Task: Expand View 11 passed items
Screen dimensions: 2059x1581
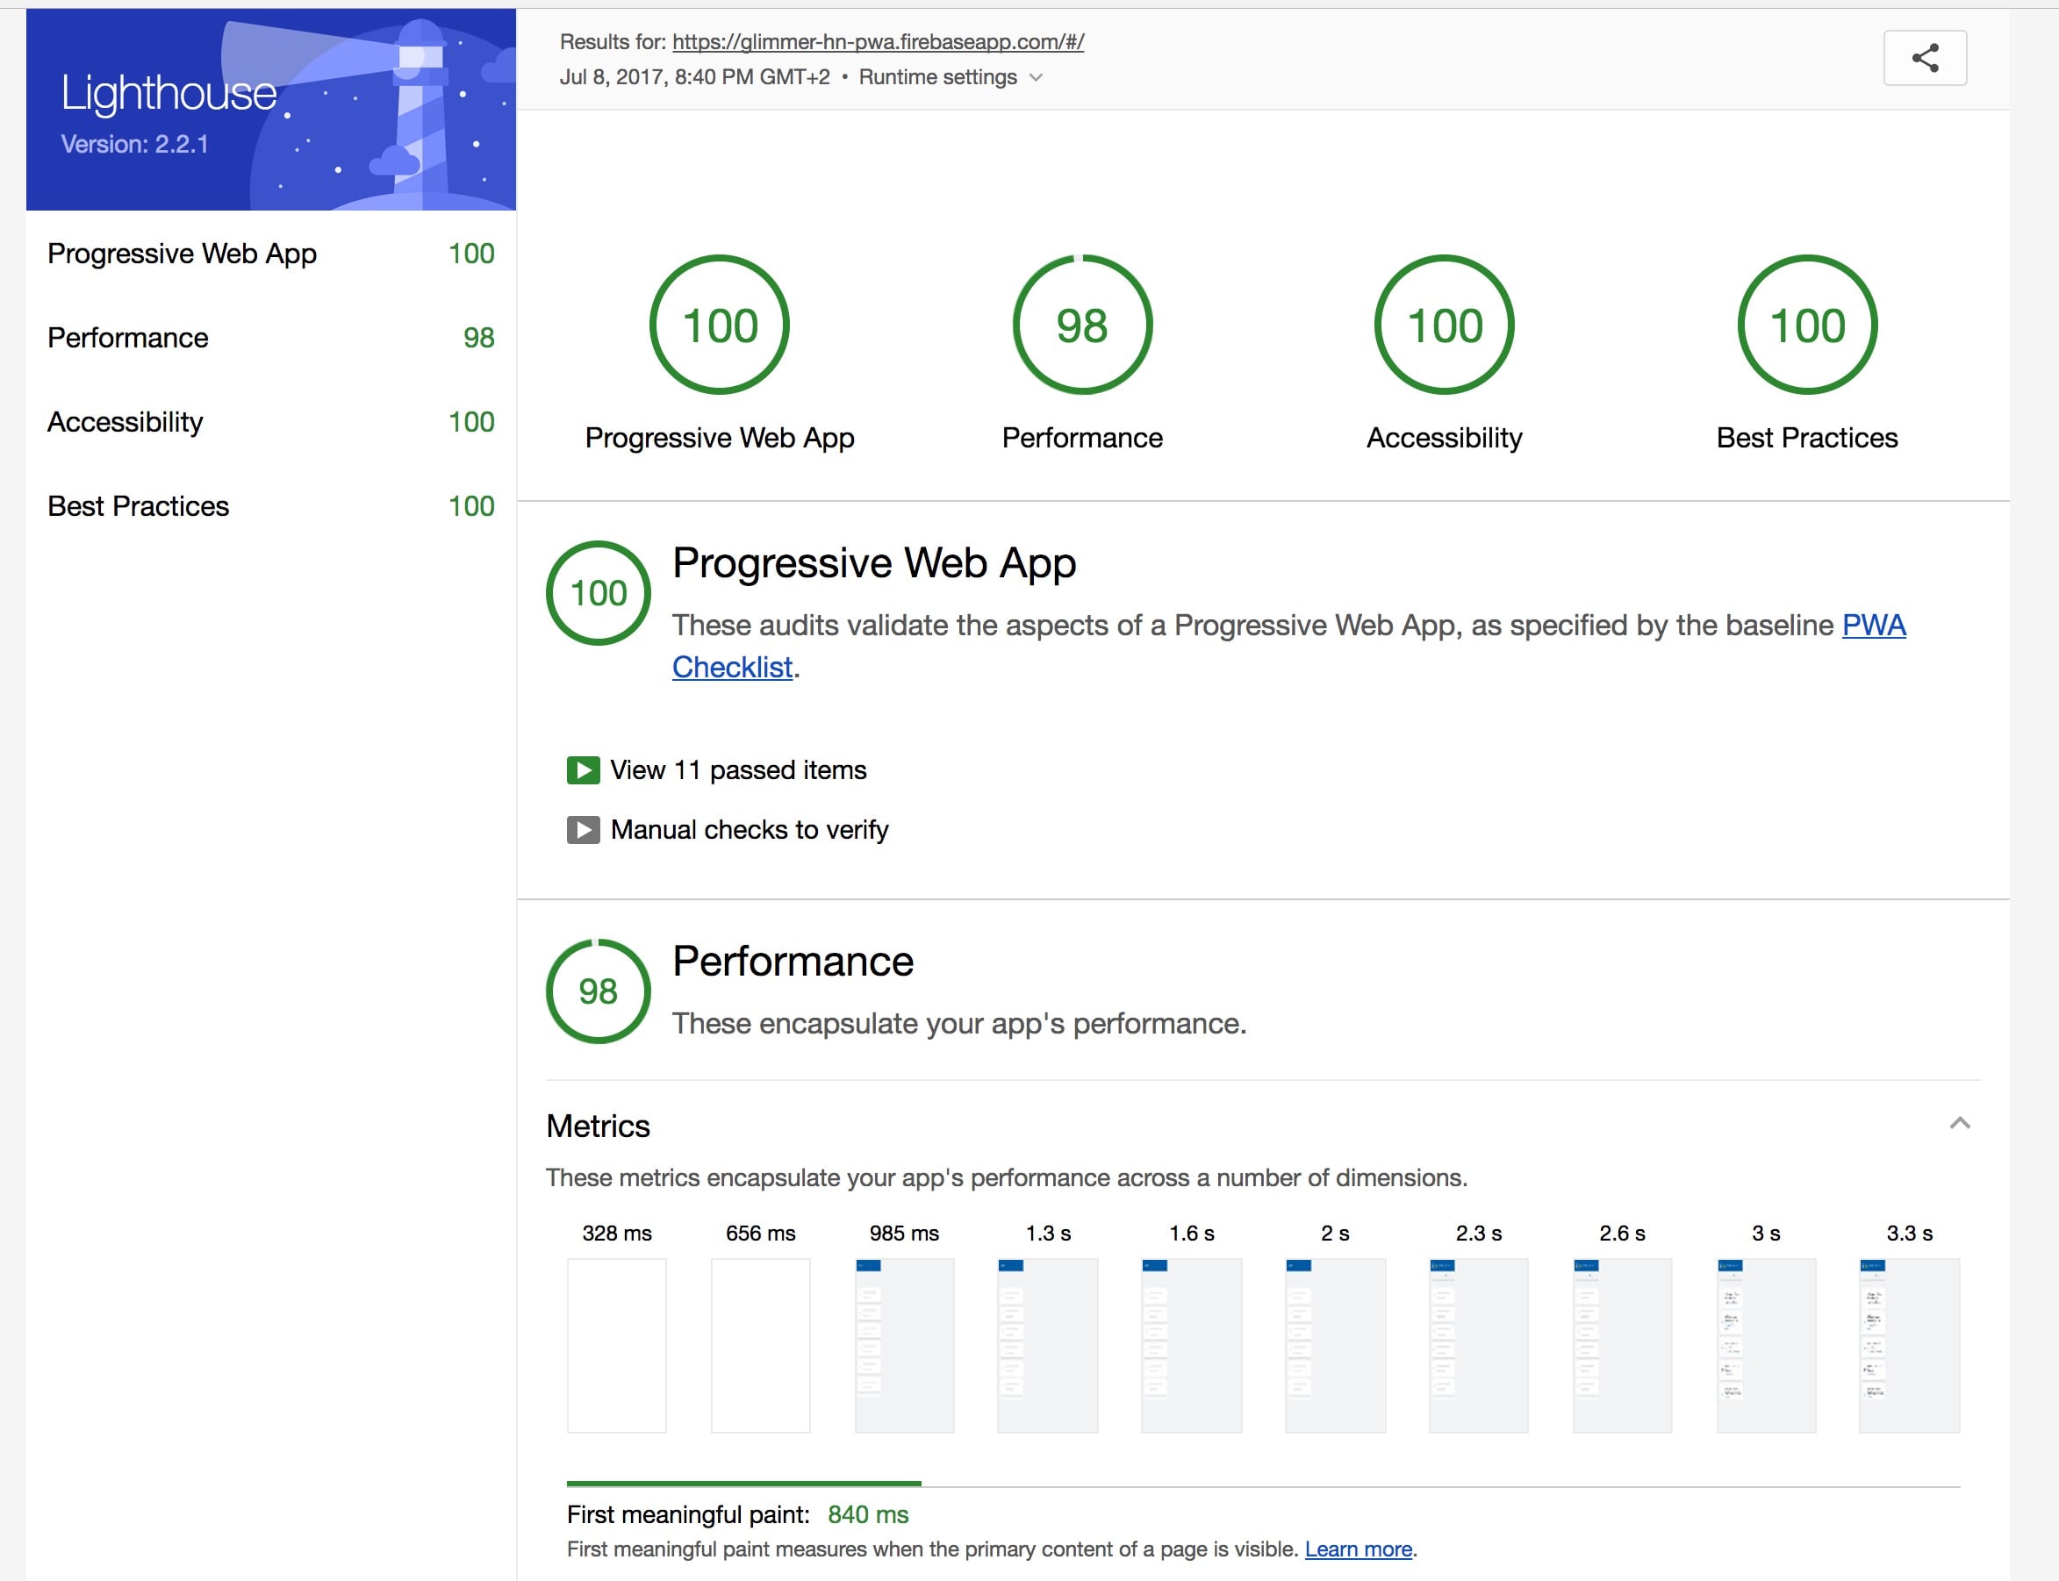Action: click(x=738, y=769)
